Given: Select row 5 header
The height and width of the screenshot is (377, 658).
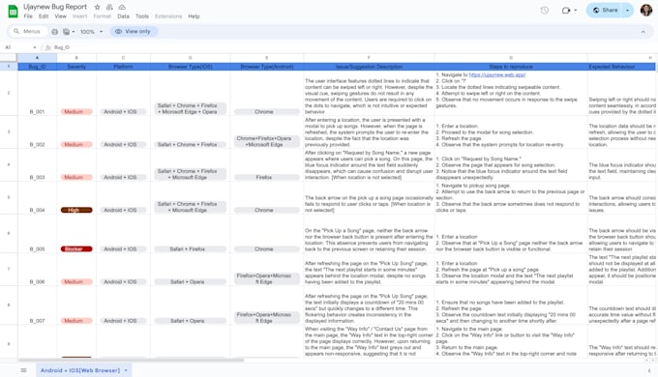Looking at the screenshot, I should tap(9, 197).
